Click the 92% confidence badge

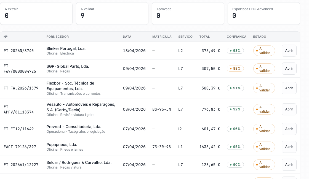[235, 109]
